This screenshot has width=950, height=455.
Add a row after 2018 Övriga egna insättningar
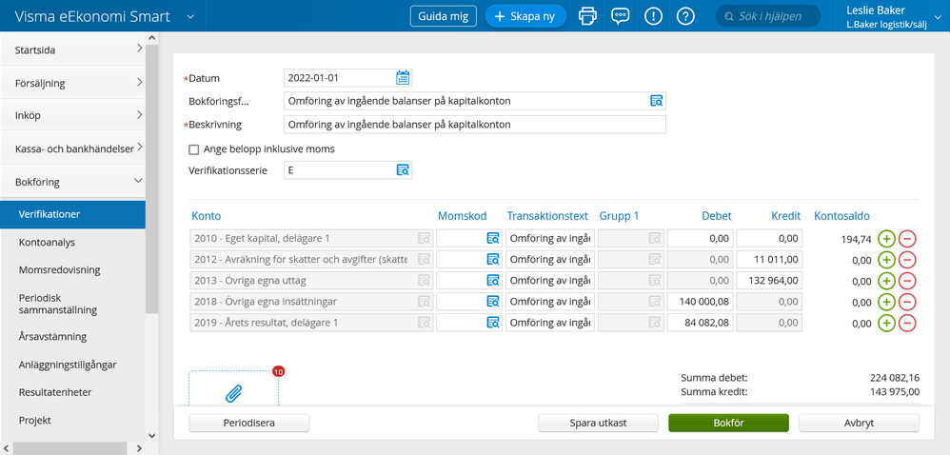(886, 302)
